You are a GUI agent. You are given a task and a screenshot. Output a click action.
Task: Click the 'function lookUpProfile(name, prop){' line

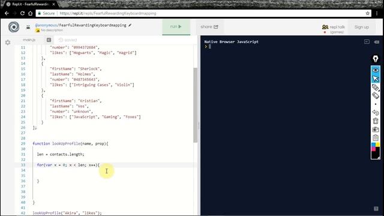[x=71, y=143]
